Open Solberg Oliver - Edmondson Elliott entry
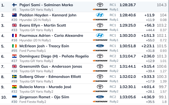The width and height of the screenshot is (169, 105). point(50,77)
